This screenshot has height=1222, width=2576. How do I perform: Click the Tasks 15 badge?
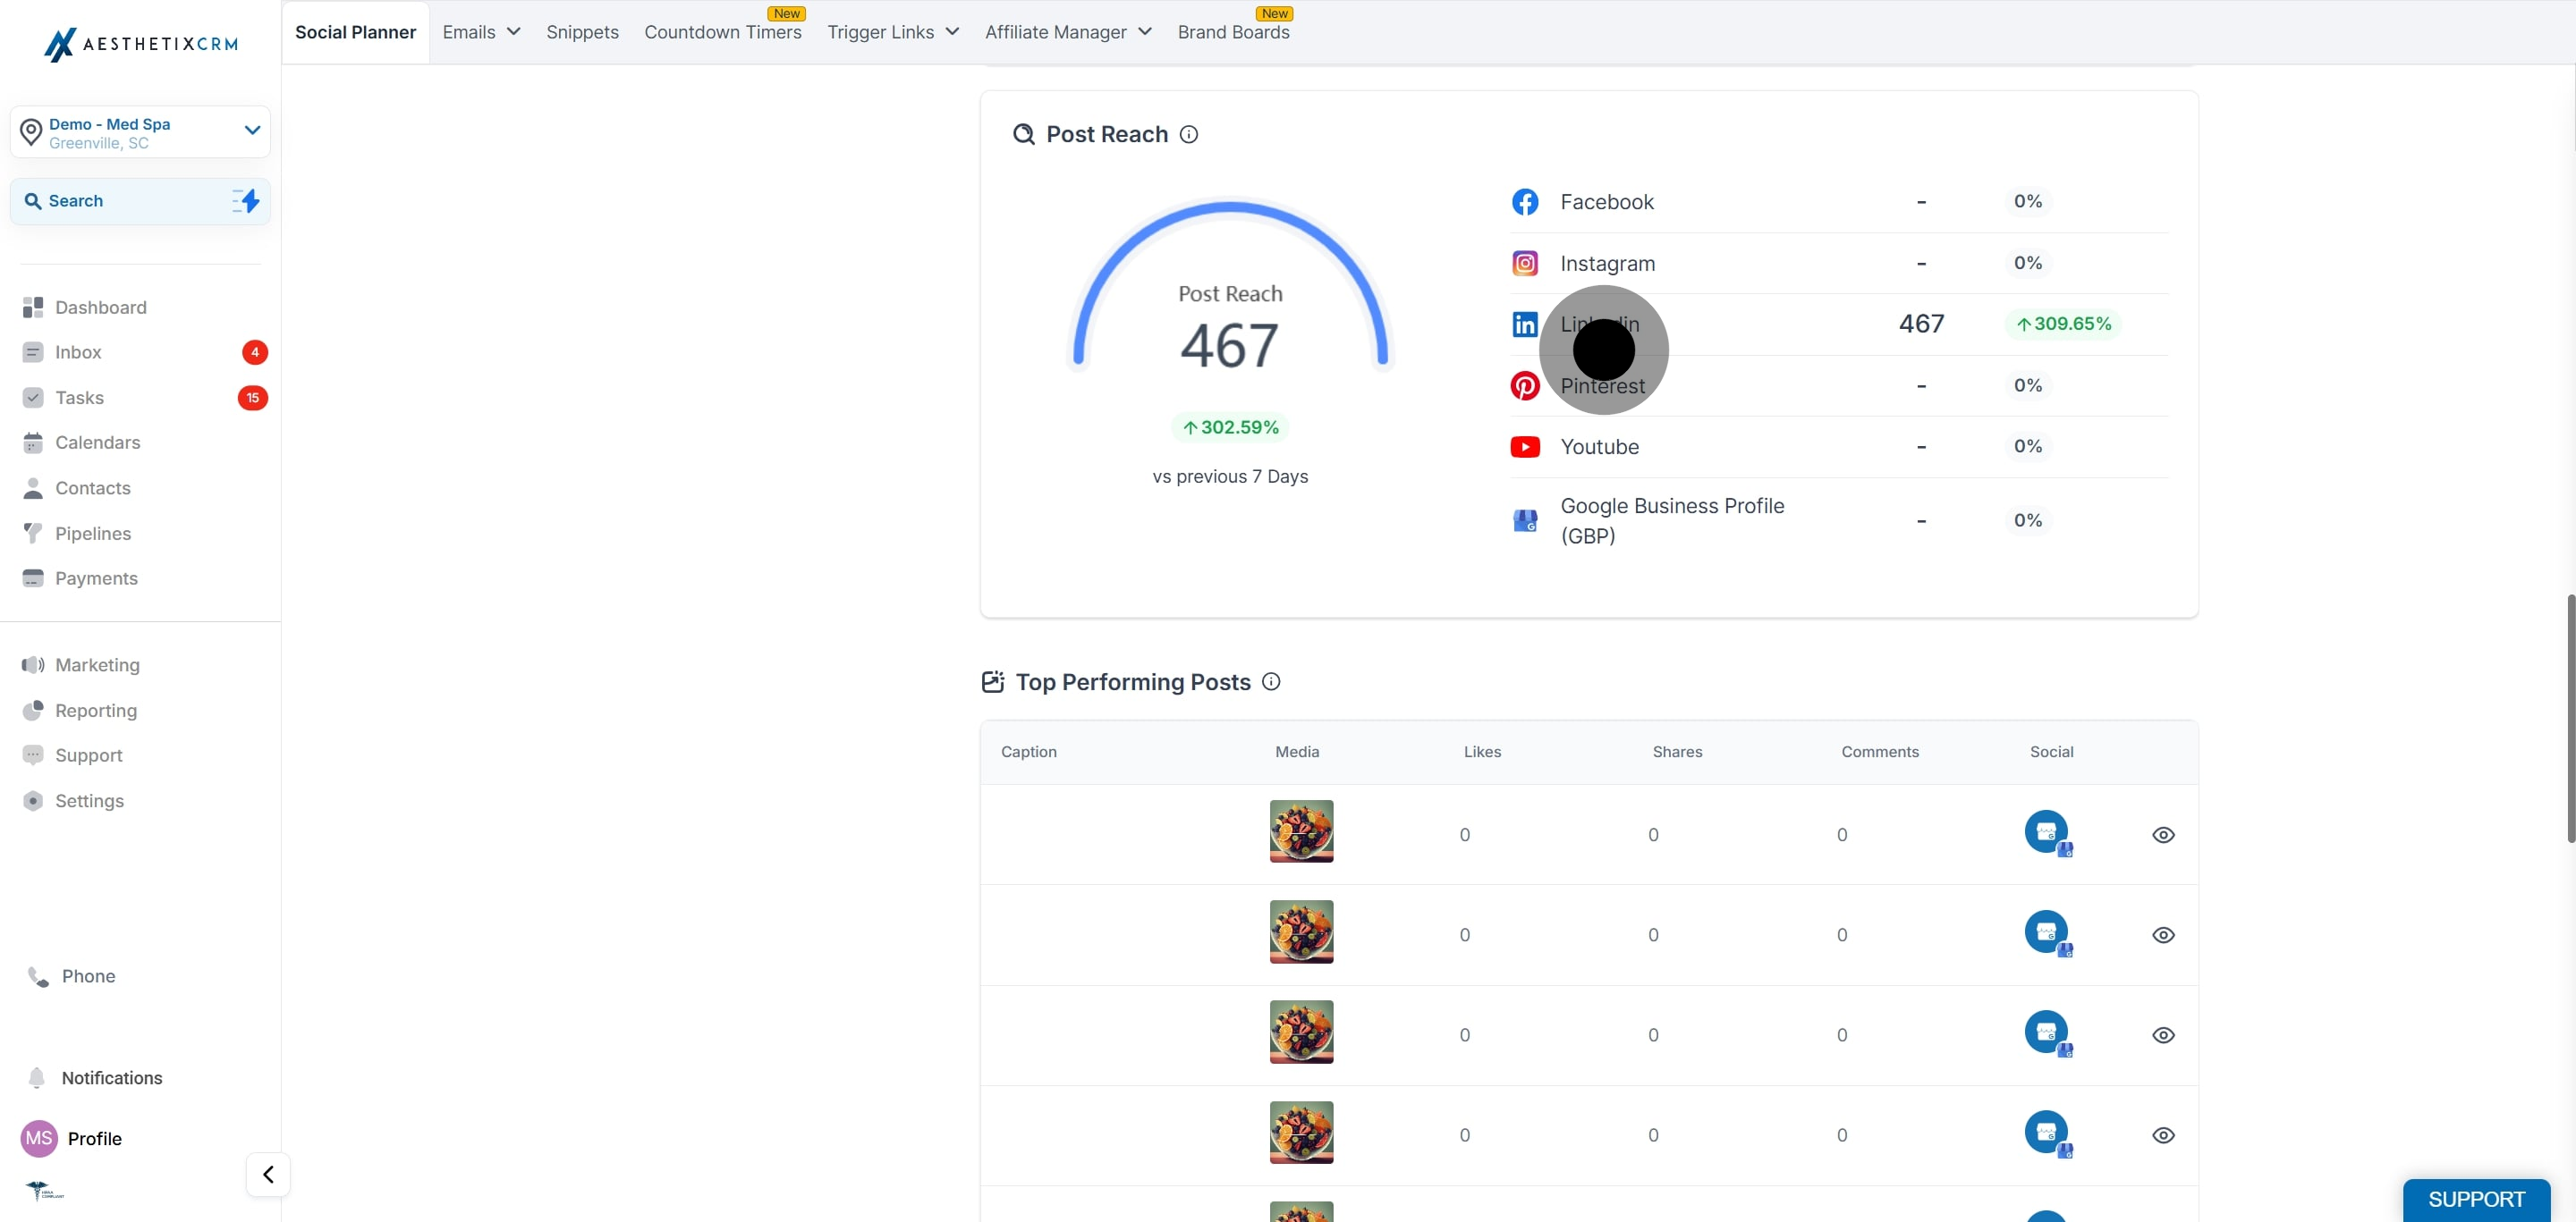coord(253,398)
